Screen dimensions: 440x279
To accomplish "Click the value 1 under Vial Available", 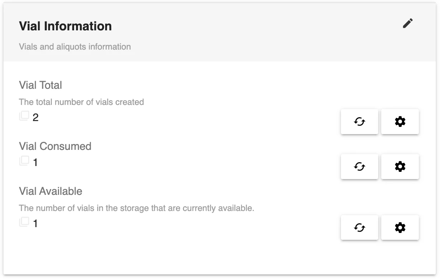I will point(35,224).
